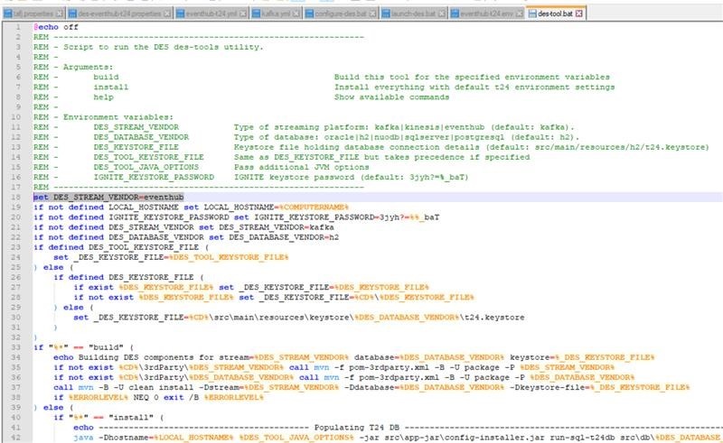Image resolution: width=723 pixels, height=443 pixels.
Task: Click the file icon on des-tool.bat tab
Action: click(x=533, y=16)
